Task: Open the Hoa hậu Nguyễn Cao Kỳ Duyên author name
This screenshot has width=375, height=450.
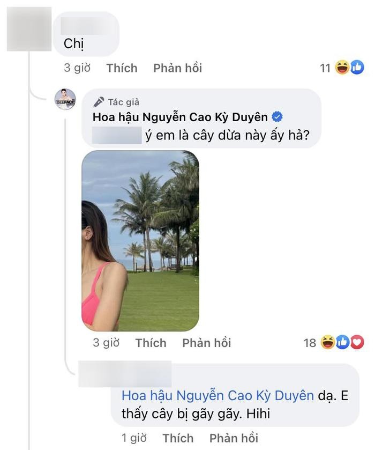Action: point(180,117)
